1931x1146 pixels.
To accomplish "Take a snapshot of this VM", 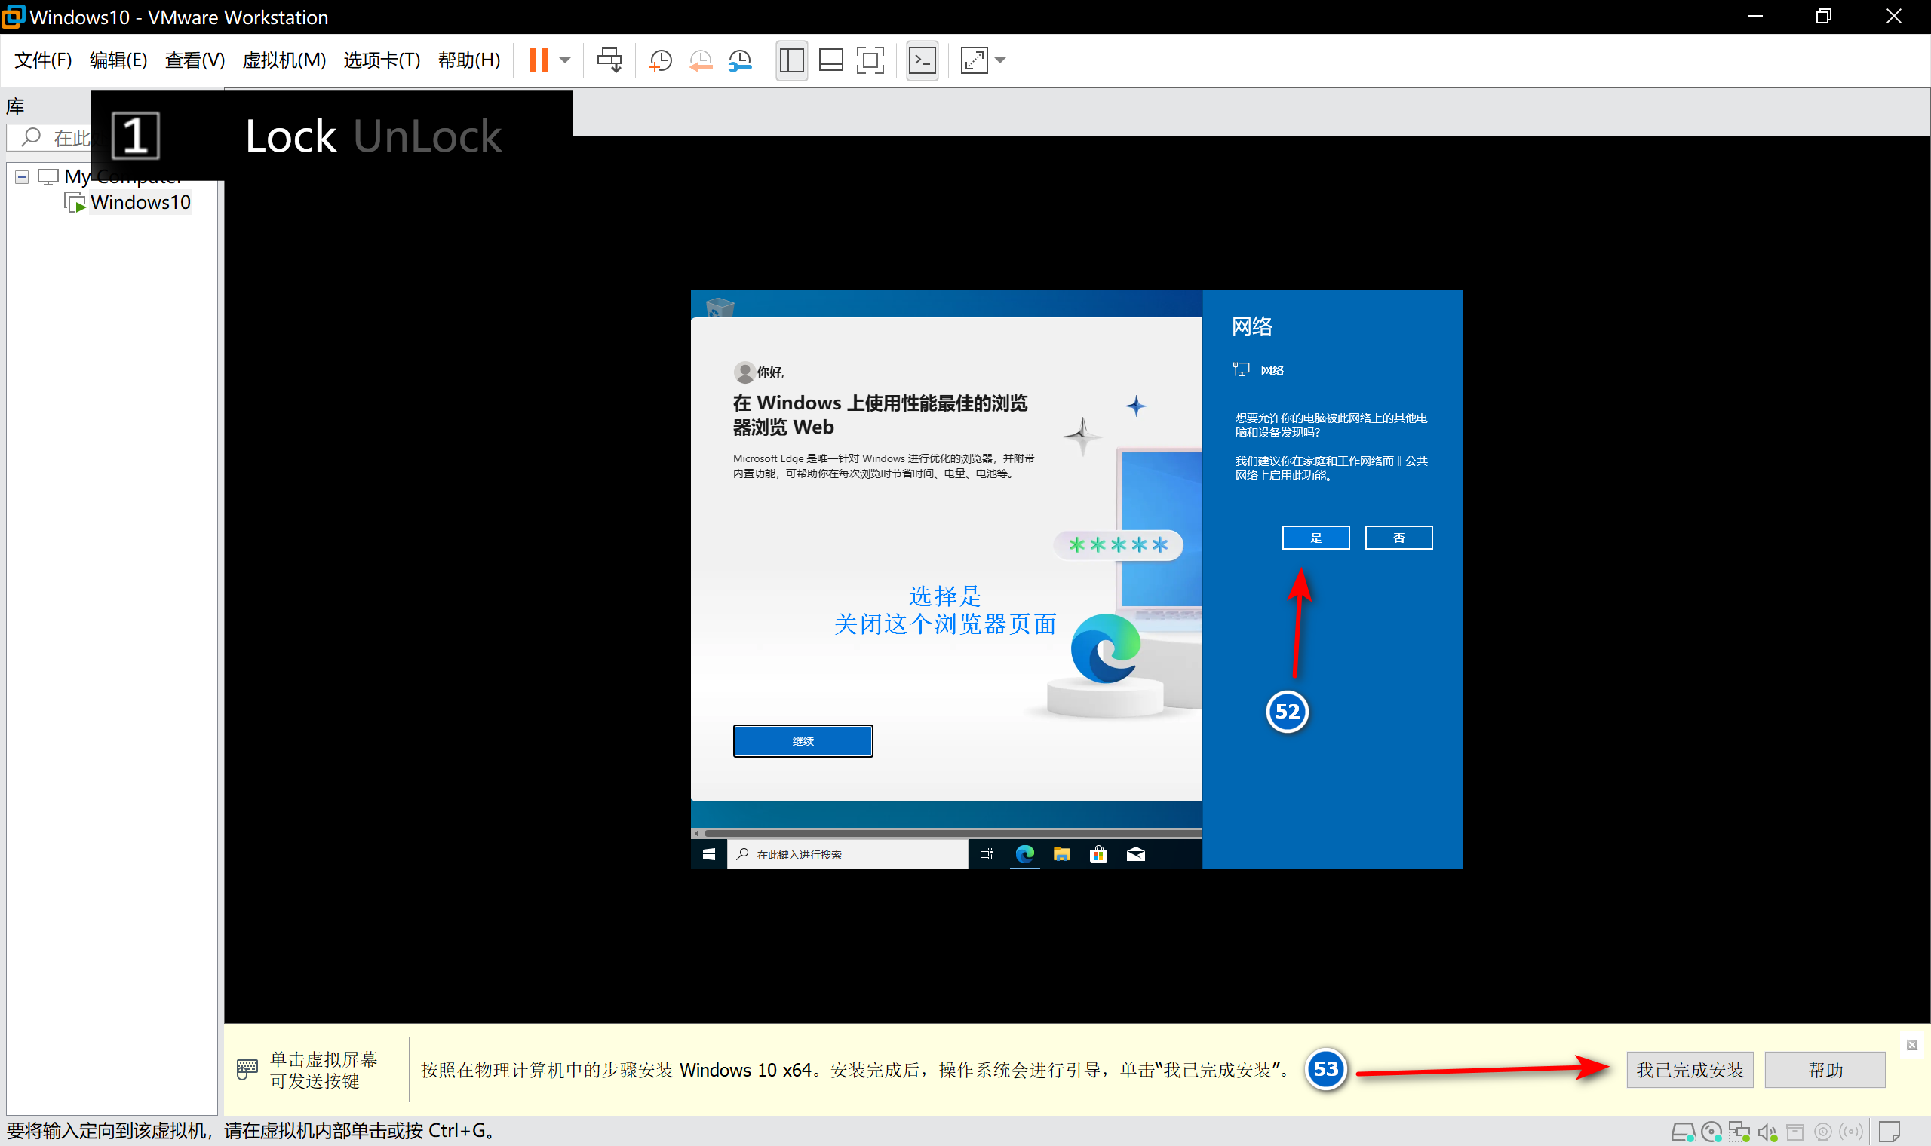I will pyautogui.click(x=661, y=60).
